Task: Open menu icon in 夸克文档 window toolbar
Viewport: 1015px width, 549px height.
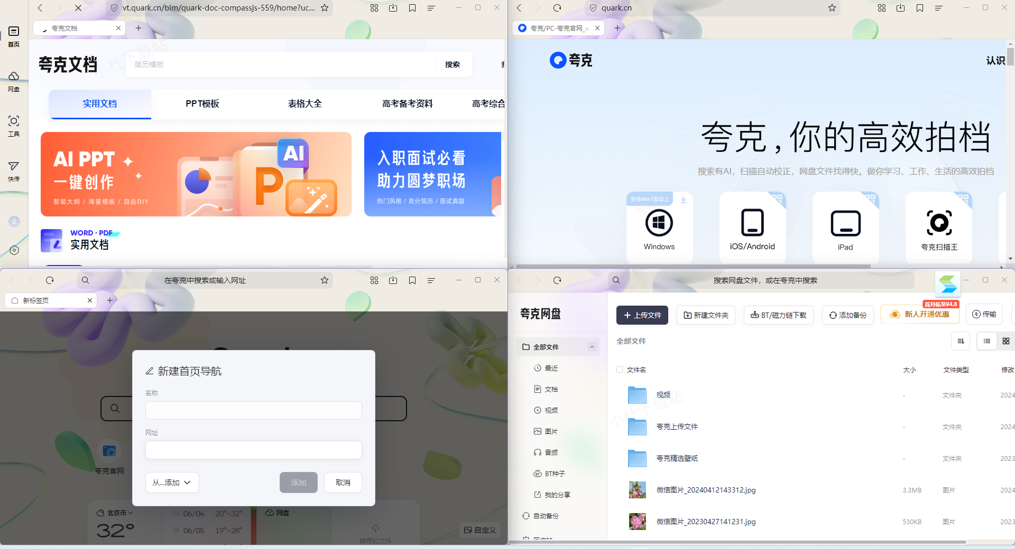Action: tap(431, 8)
